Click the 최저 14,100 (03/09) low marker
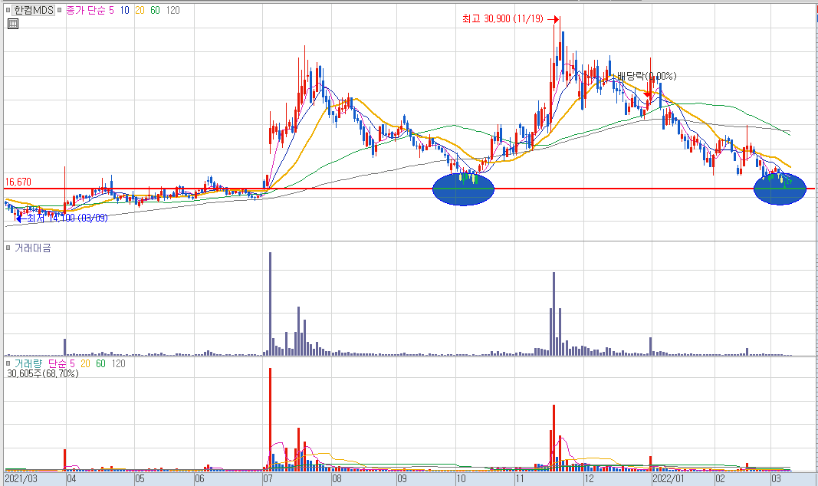The width and height of the screenshot is (818, 486). tap(67, 218)
